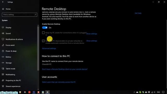167x94 pixels.
Task: Click the Find a setting search box
Action: (x=20, y=15)
